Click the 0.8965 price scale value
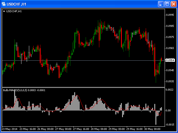The width and height of the screenshot is (178, 133). [170, 48]
